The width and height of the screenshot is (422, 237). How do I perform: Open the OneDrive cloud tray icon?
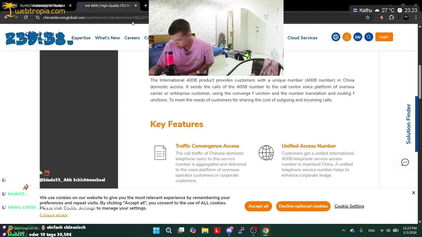pos(352,230)
